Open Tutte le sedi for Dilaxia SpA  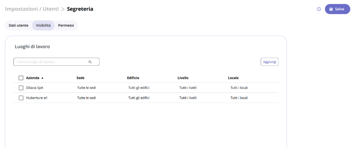[x=87, y=88]
